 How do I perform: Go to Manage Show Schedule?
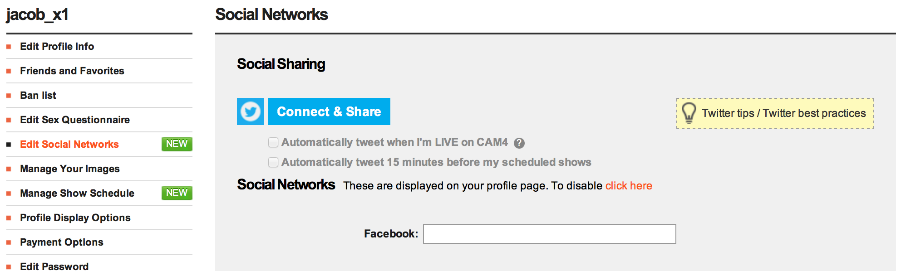(77, 193)
